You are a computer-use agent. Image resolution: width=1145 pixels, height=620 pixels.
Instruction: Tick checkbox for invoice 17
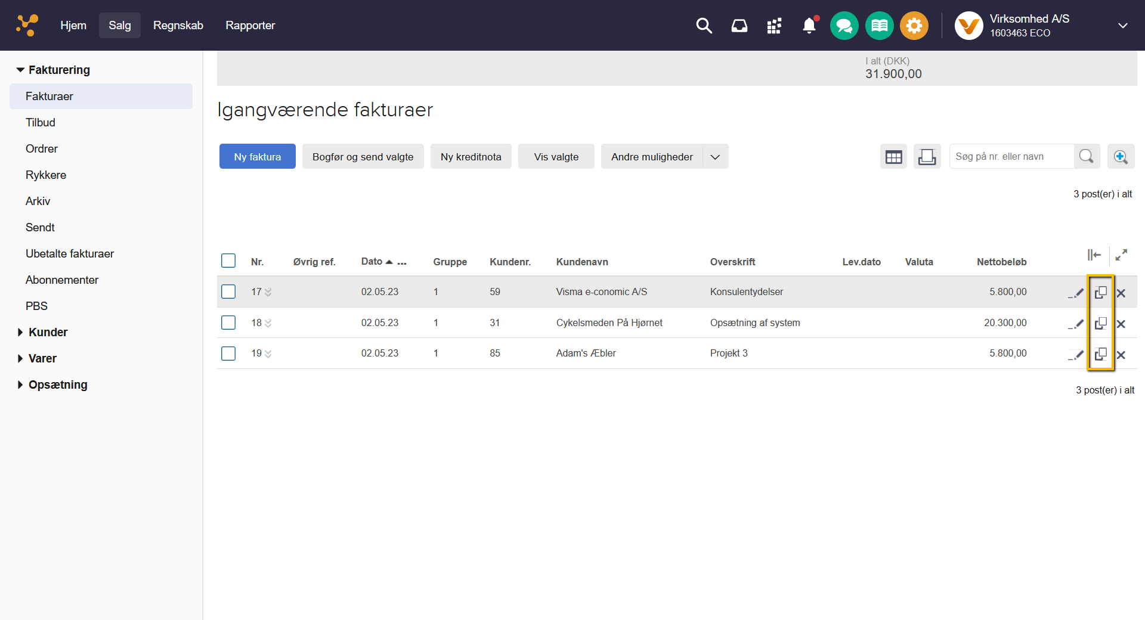(x=228, y=292)
